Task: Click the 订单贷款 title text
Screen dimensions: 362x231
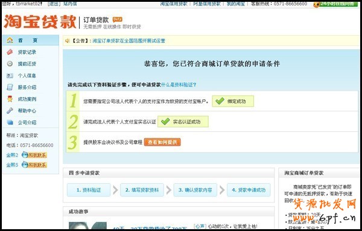Action: (x=96, y=20)
